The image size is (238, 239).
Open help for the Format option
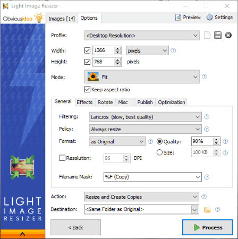(150, 141)
